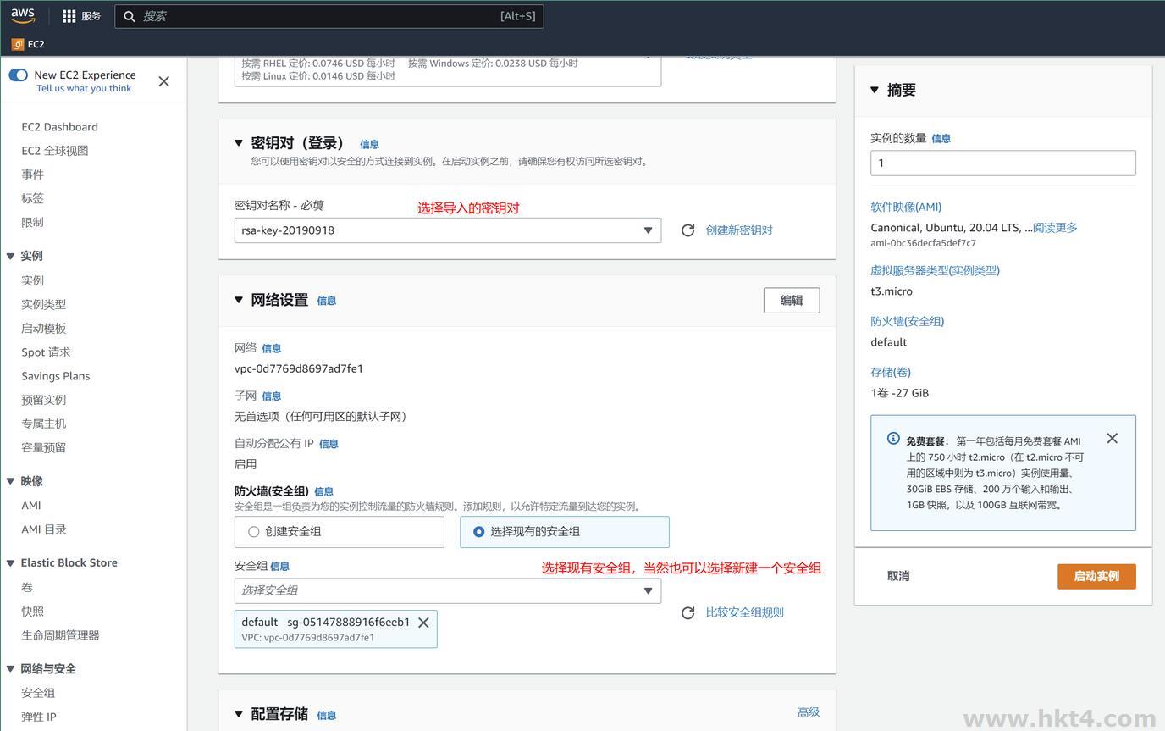Collapse the 配置存储 section

(239, 714)
